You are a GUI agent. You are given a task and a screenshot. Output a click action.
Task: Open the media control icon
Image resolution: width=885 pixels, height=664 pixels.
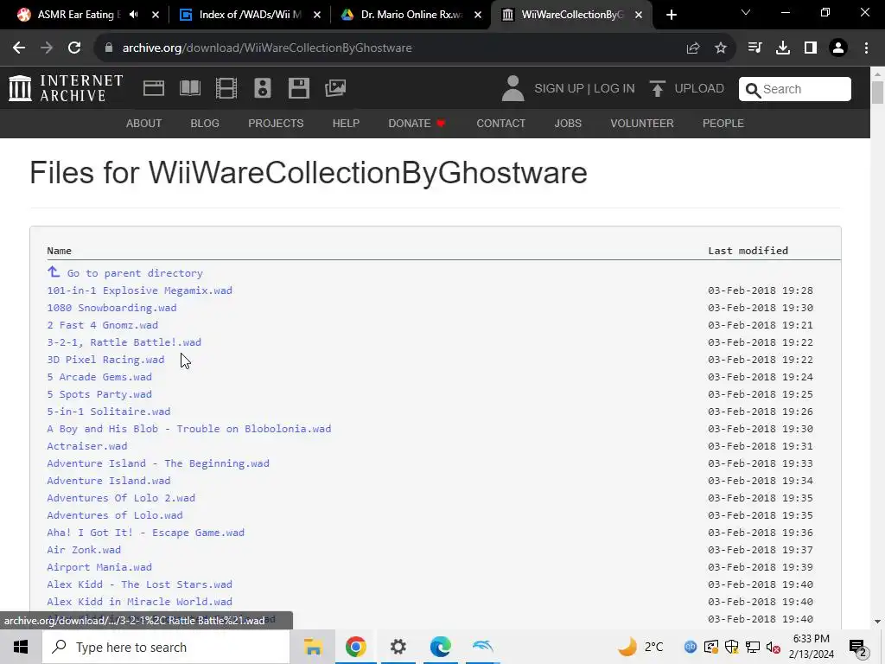click(754, 48)
